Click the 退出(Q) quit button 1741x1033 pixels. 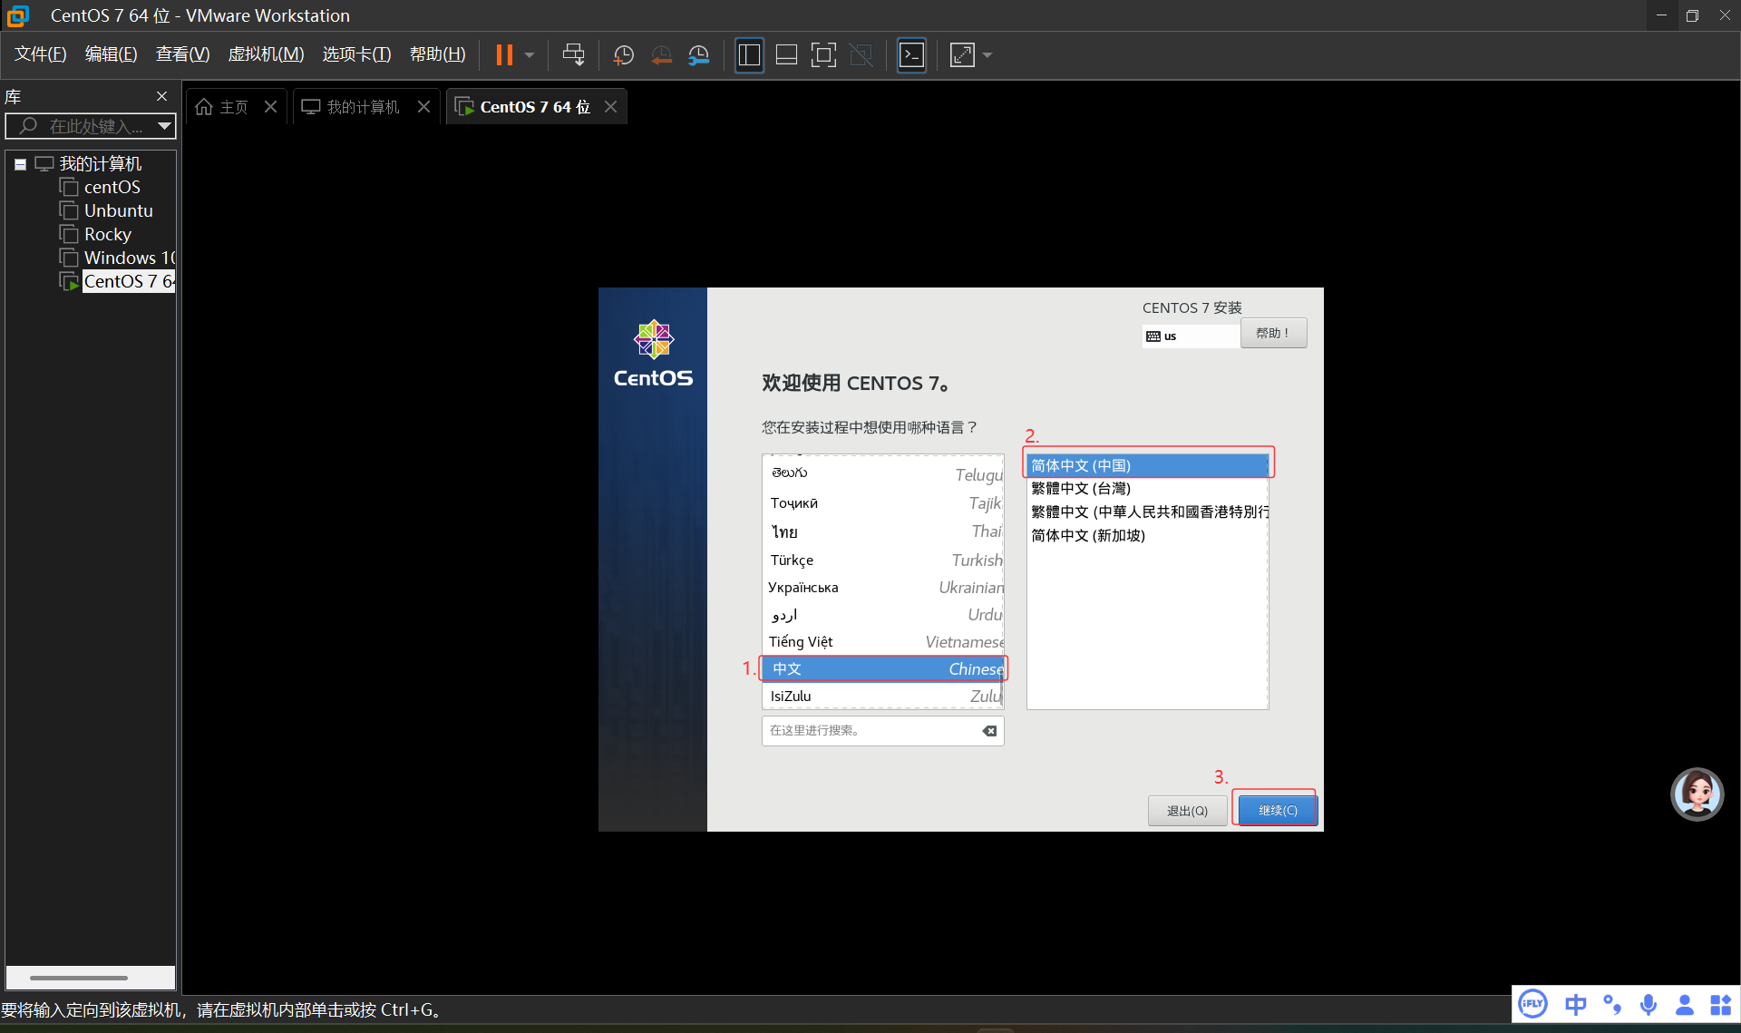[1187, 811]
